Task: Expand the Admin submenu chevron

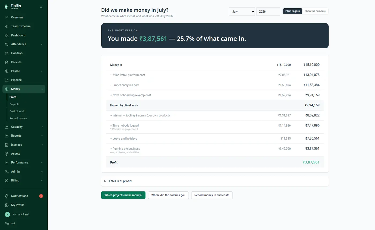Action: (x=42, y=171)
